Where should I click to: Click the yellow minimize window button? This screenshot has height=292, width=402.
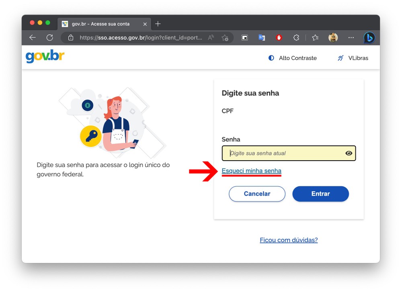coord(40,22)
